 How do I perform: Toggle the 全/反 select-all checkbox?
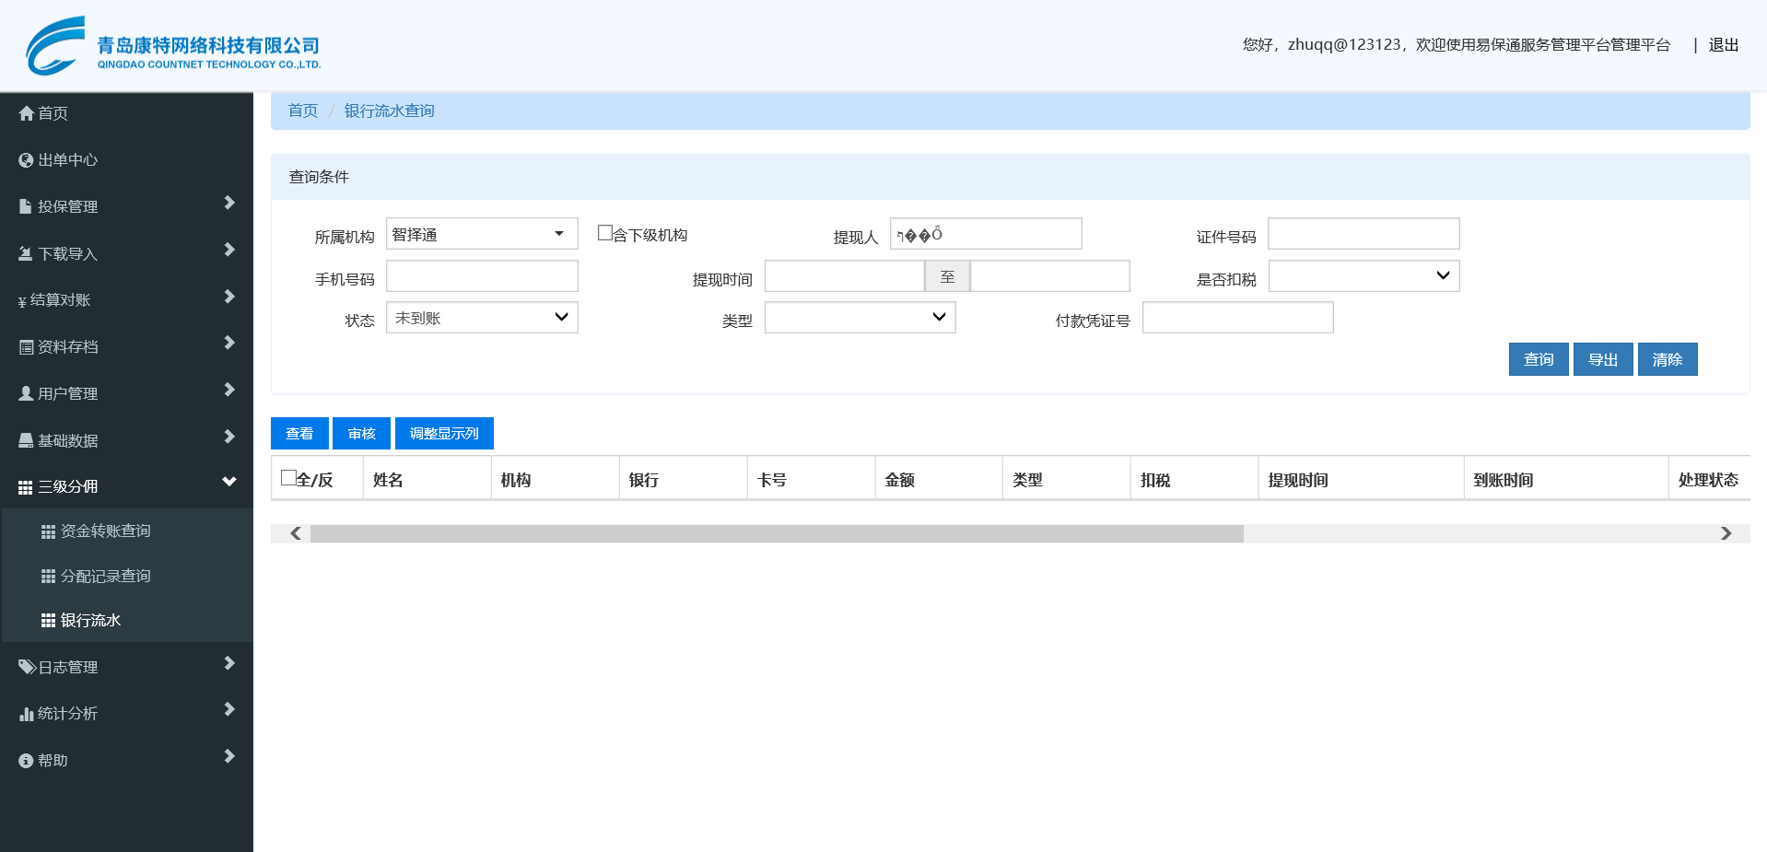tap(288, 478)
